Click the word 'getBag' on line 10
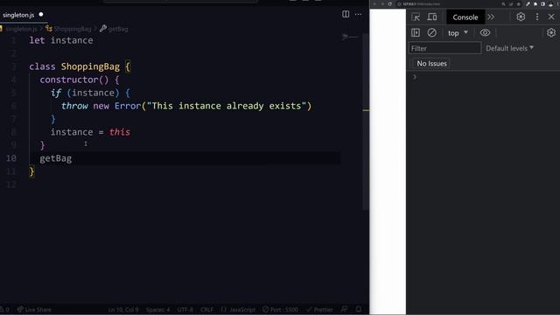560x315 pixels. pos(56,158)
